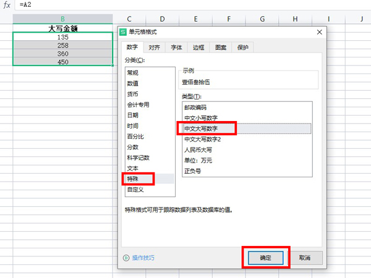Click the 取消 button
The height and width of the screenshot is (278, 371).
(304, 258)
